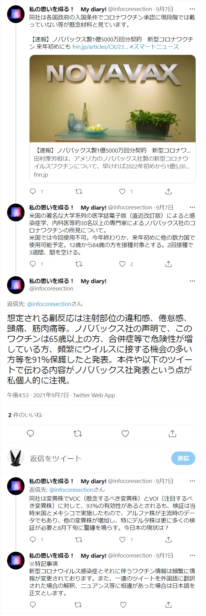This screenshot has height=616, width=206.
Task: Like the ※特記事項 tweet at the bottom
Action: click(123, 604)
